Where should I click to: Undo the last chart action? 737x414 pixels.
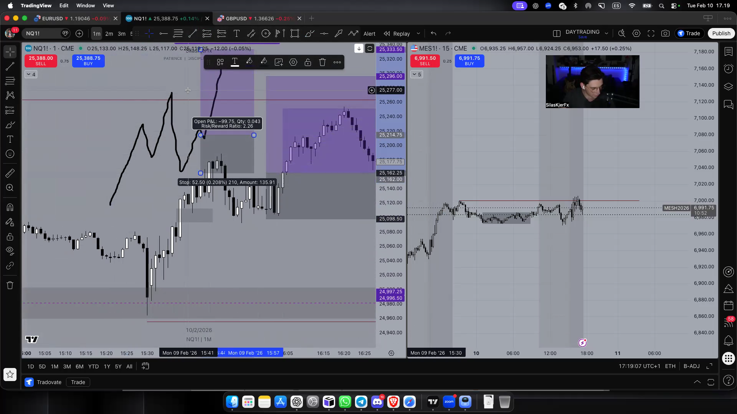coord(433,34)
